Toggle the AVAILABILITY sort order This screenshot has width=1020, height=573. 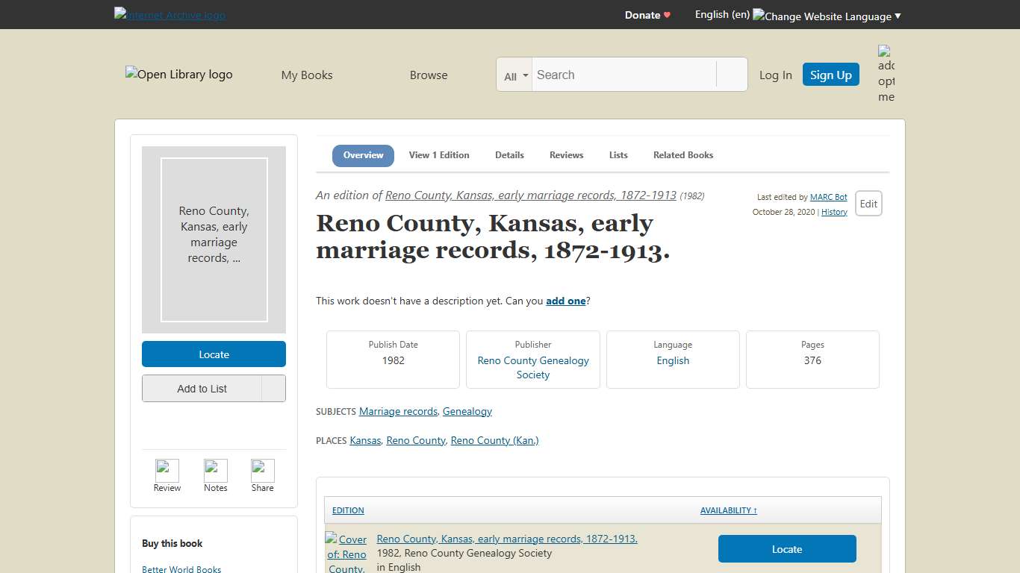click(x=728, y=510)
